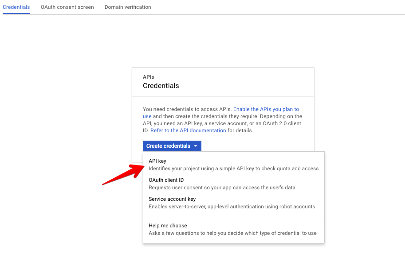Follow the Enable the APIs you plan to use link

pos(266,109)
